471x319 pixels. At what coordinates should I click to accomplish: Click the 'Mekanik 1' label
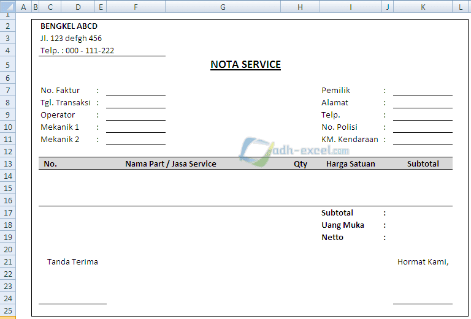point(59,127)
